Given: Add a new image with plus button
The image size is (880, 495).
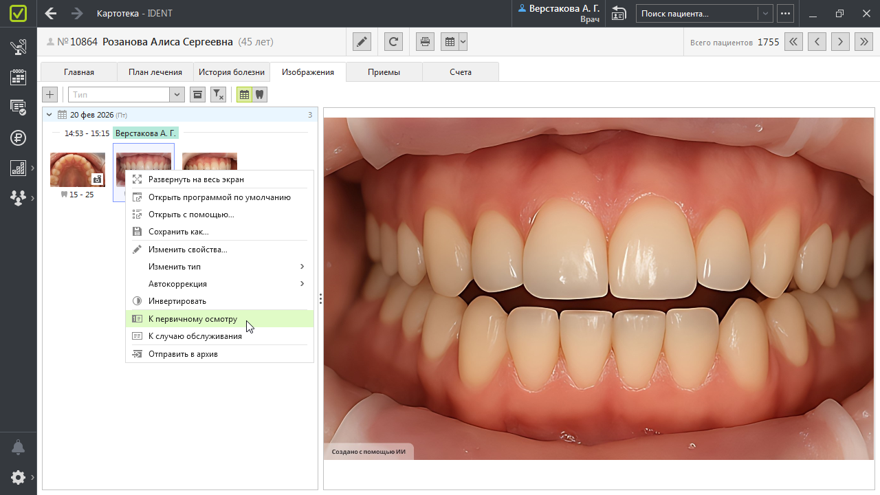Looking at the screenshot, I should pyautogui.click(x=50, y=95).
